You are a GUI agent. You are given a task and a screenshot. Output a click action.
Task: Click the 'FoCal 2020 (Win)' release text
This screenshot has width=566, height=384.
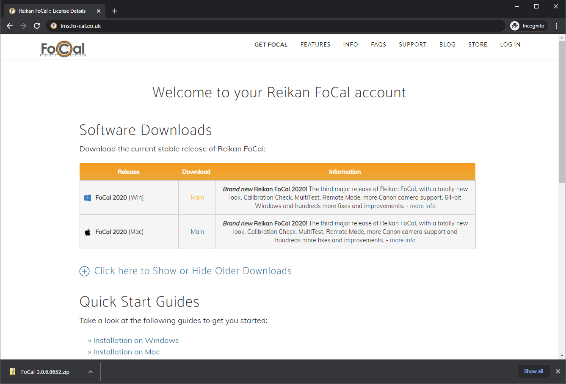(119, 197)
